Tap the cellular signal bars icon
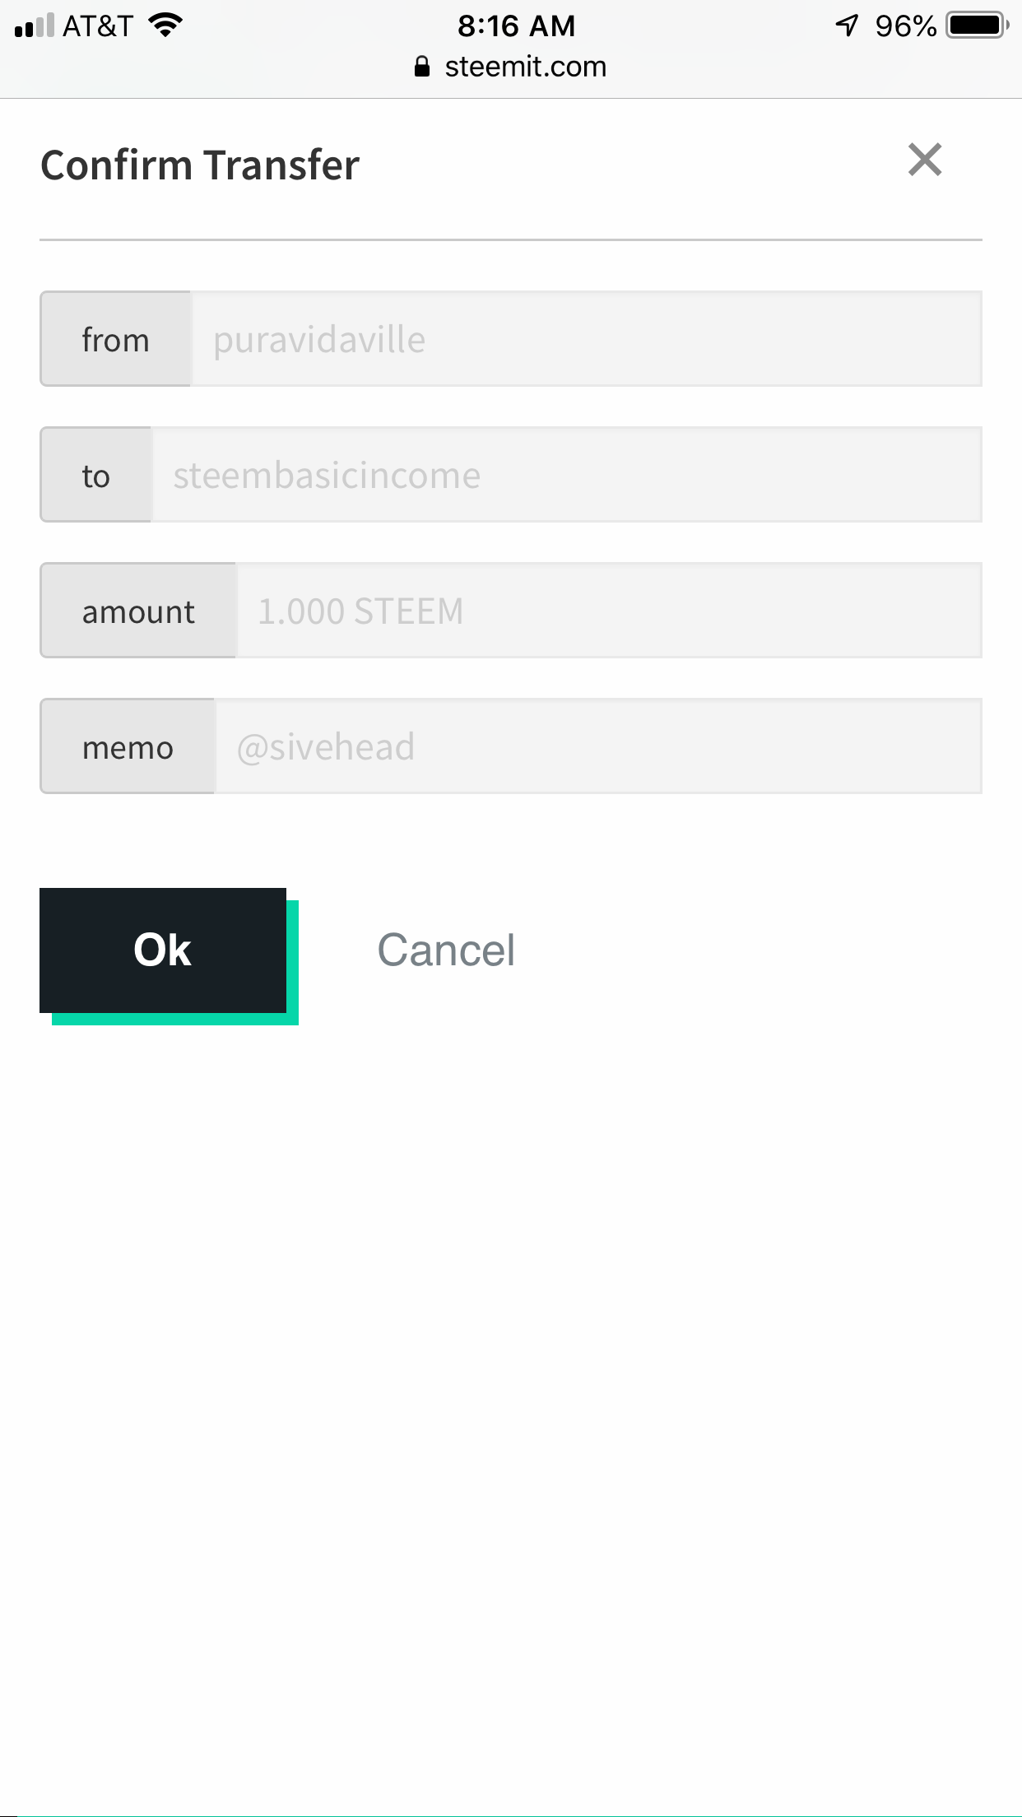1022x1817 pixels. pos(35,26)
